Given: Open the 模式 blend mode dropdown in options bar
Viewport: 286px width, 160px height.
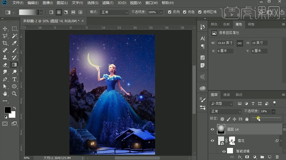Looking at the screenshot, I should 114,12.
